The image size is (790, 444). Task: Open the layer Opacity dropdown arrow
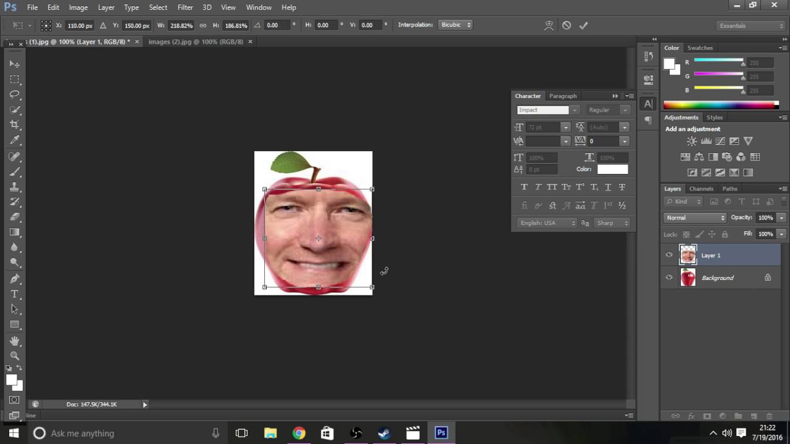pyautogui.click(x=781, y=218)
